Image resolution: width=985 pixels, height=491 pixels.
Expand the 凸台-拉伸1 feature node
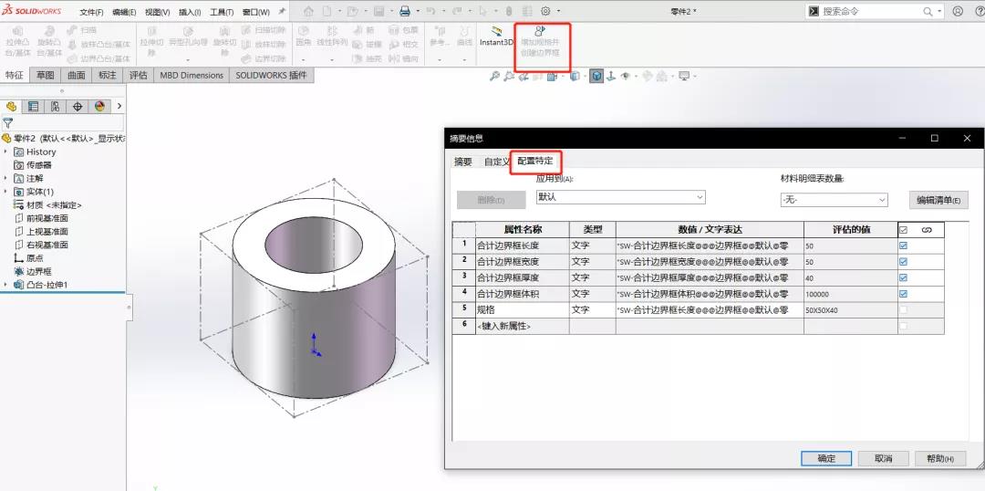pos(6,285)
